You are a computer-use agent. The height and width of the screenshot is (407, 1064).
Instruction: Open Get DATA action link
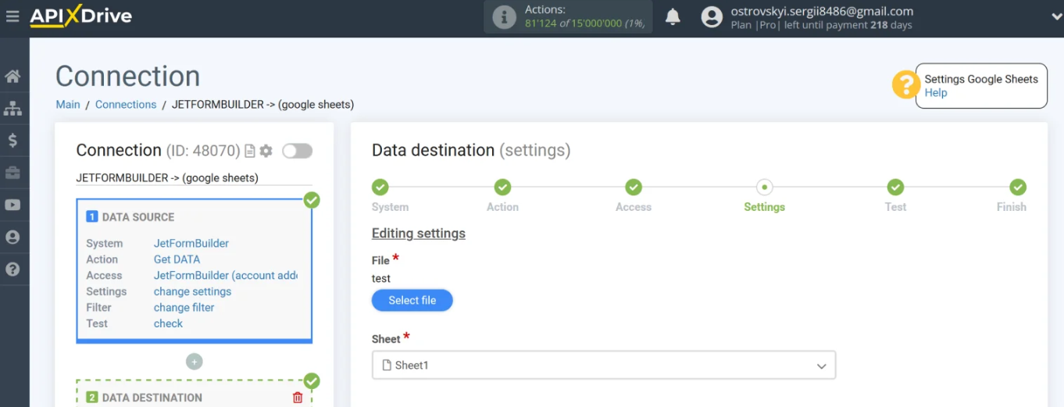click(177, 259)
